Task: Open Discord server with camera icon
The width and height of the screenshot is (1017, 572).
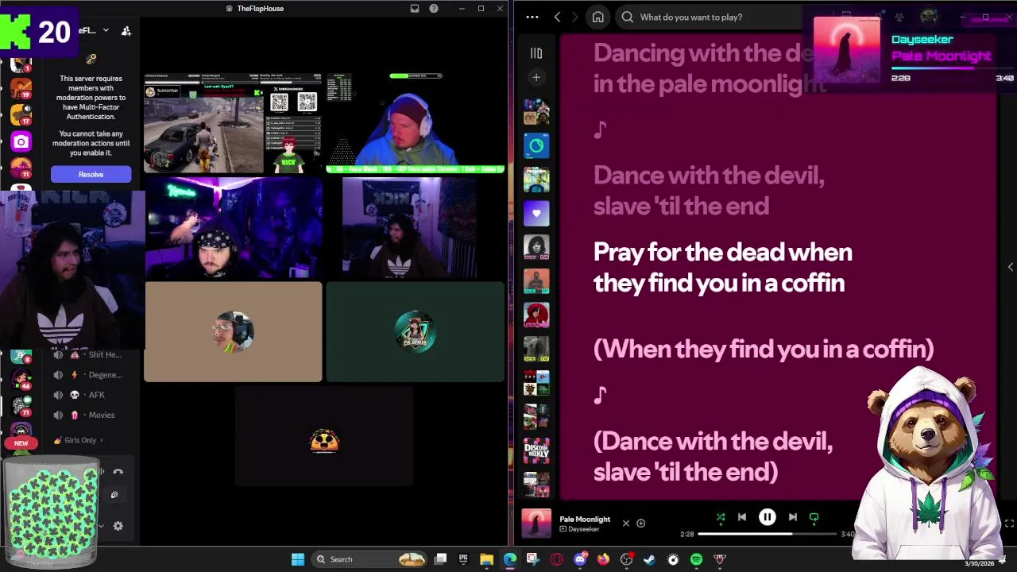Action: point(21,141)
